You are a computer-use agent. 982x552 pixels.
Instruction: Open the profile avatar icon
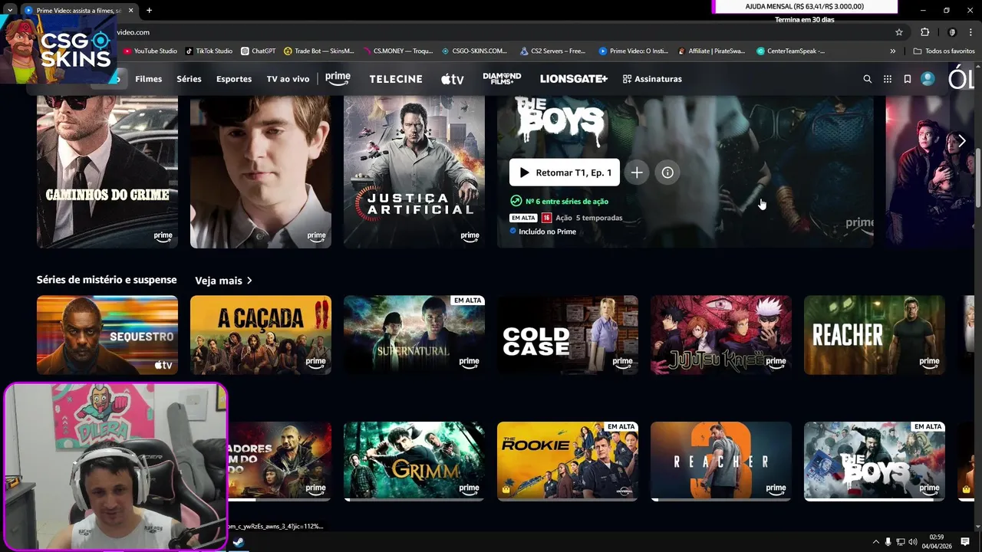coord(928,79)
